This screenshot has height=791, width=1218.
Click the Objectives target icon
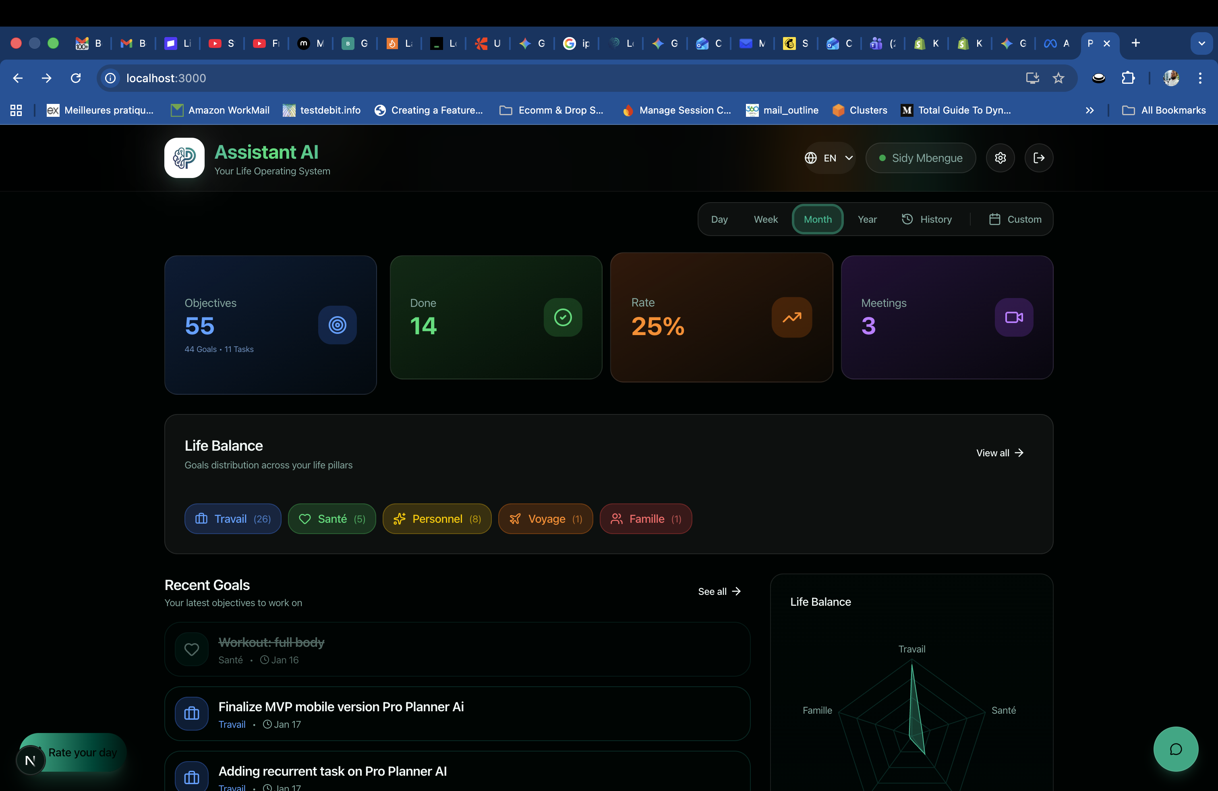(337, 325)
